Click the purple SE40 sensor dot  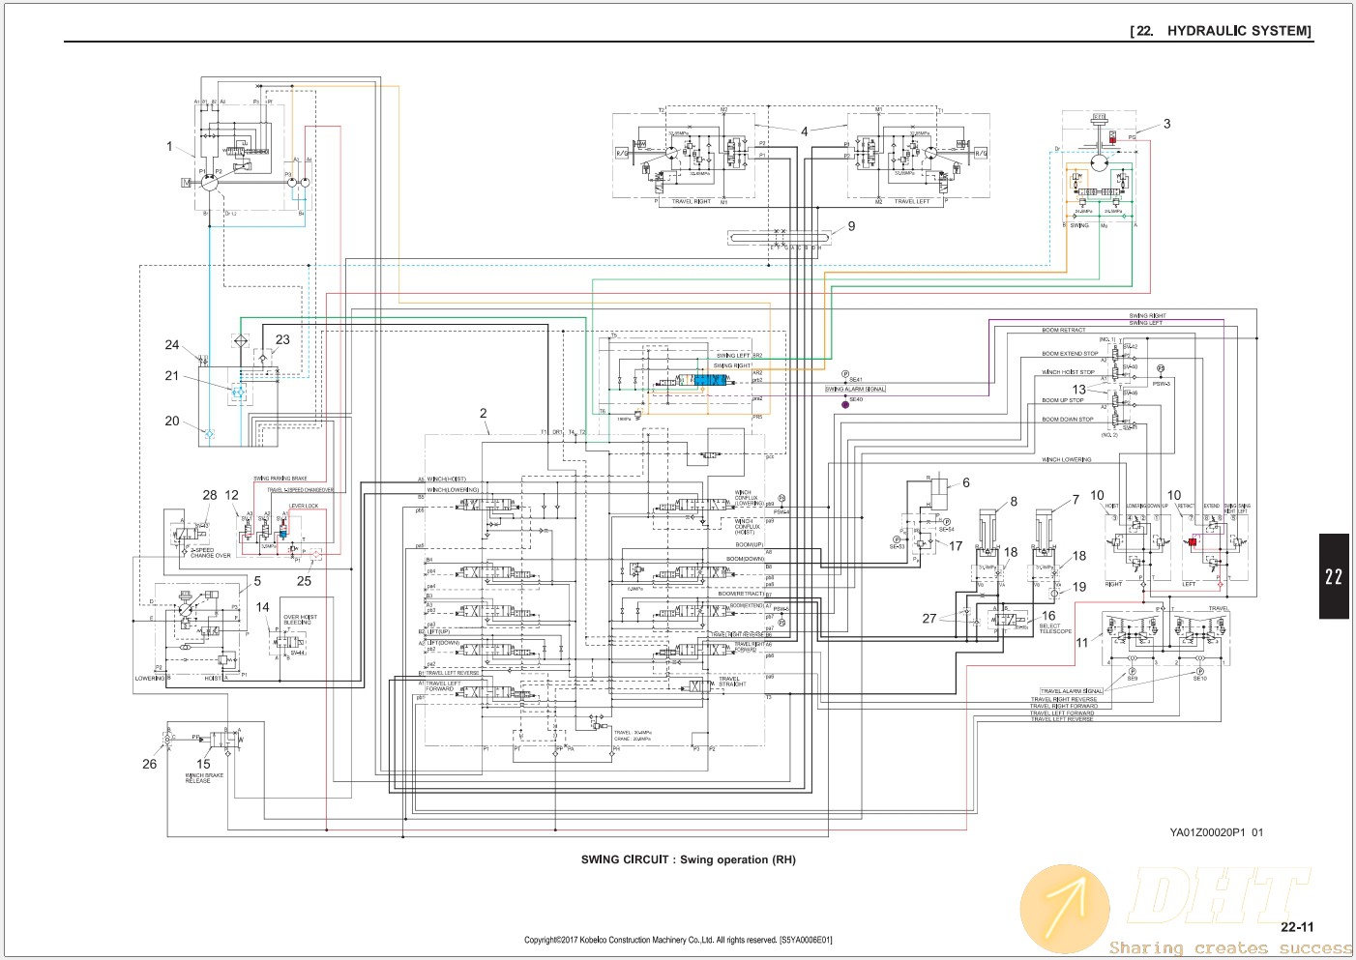pyautogui.click(x=845, y=404)
